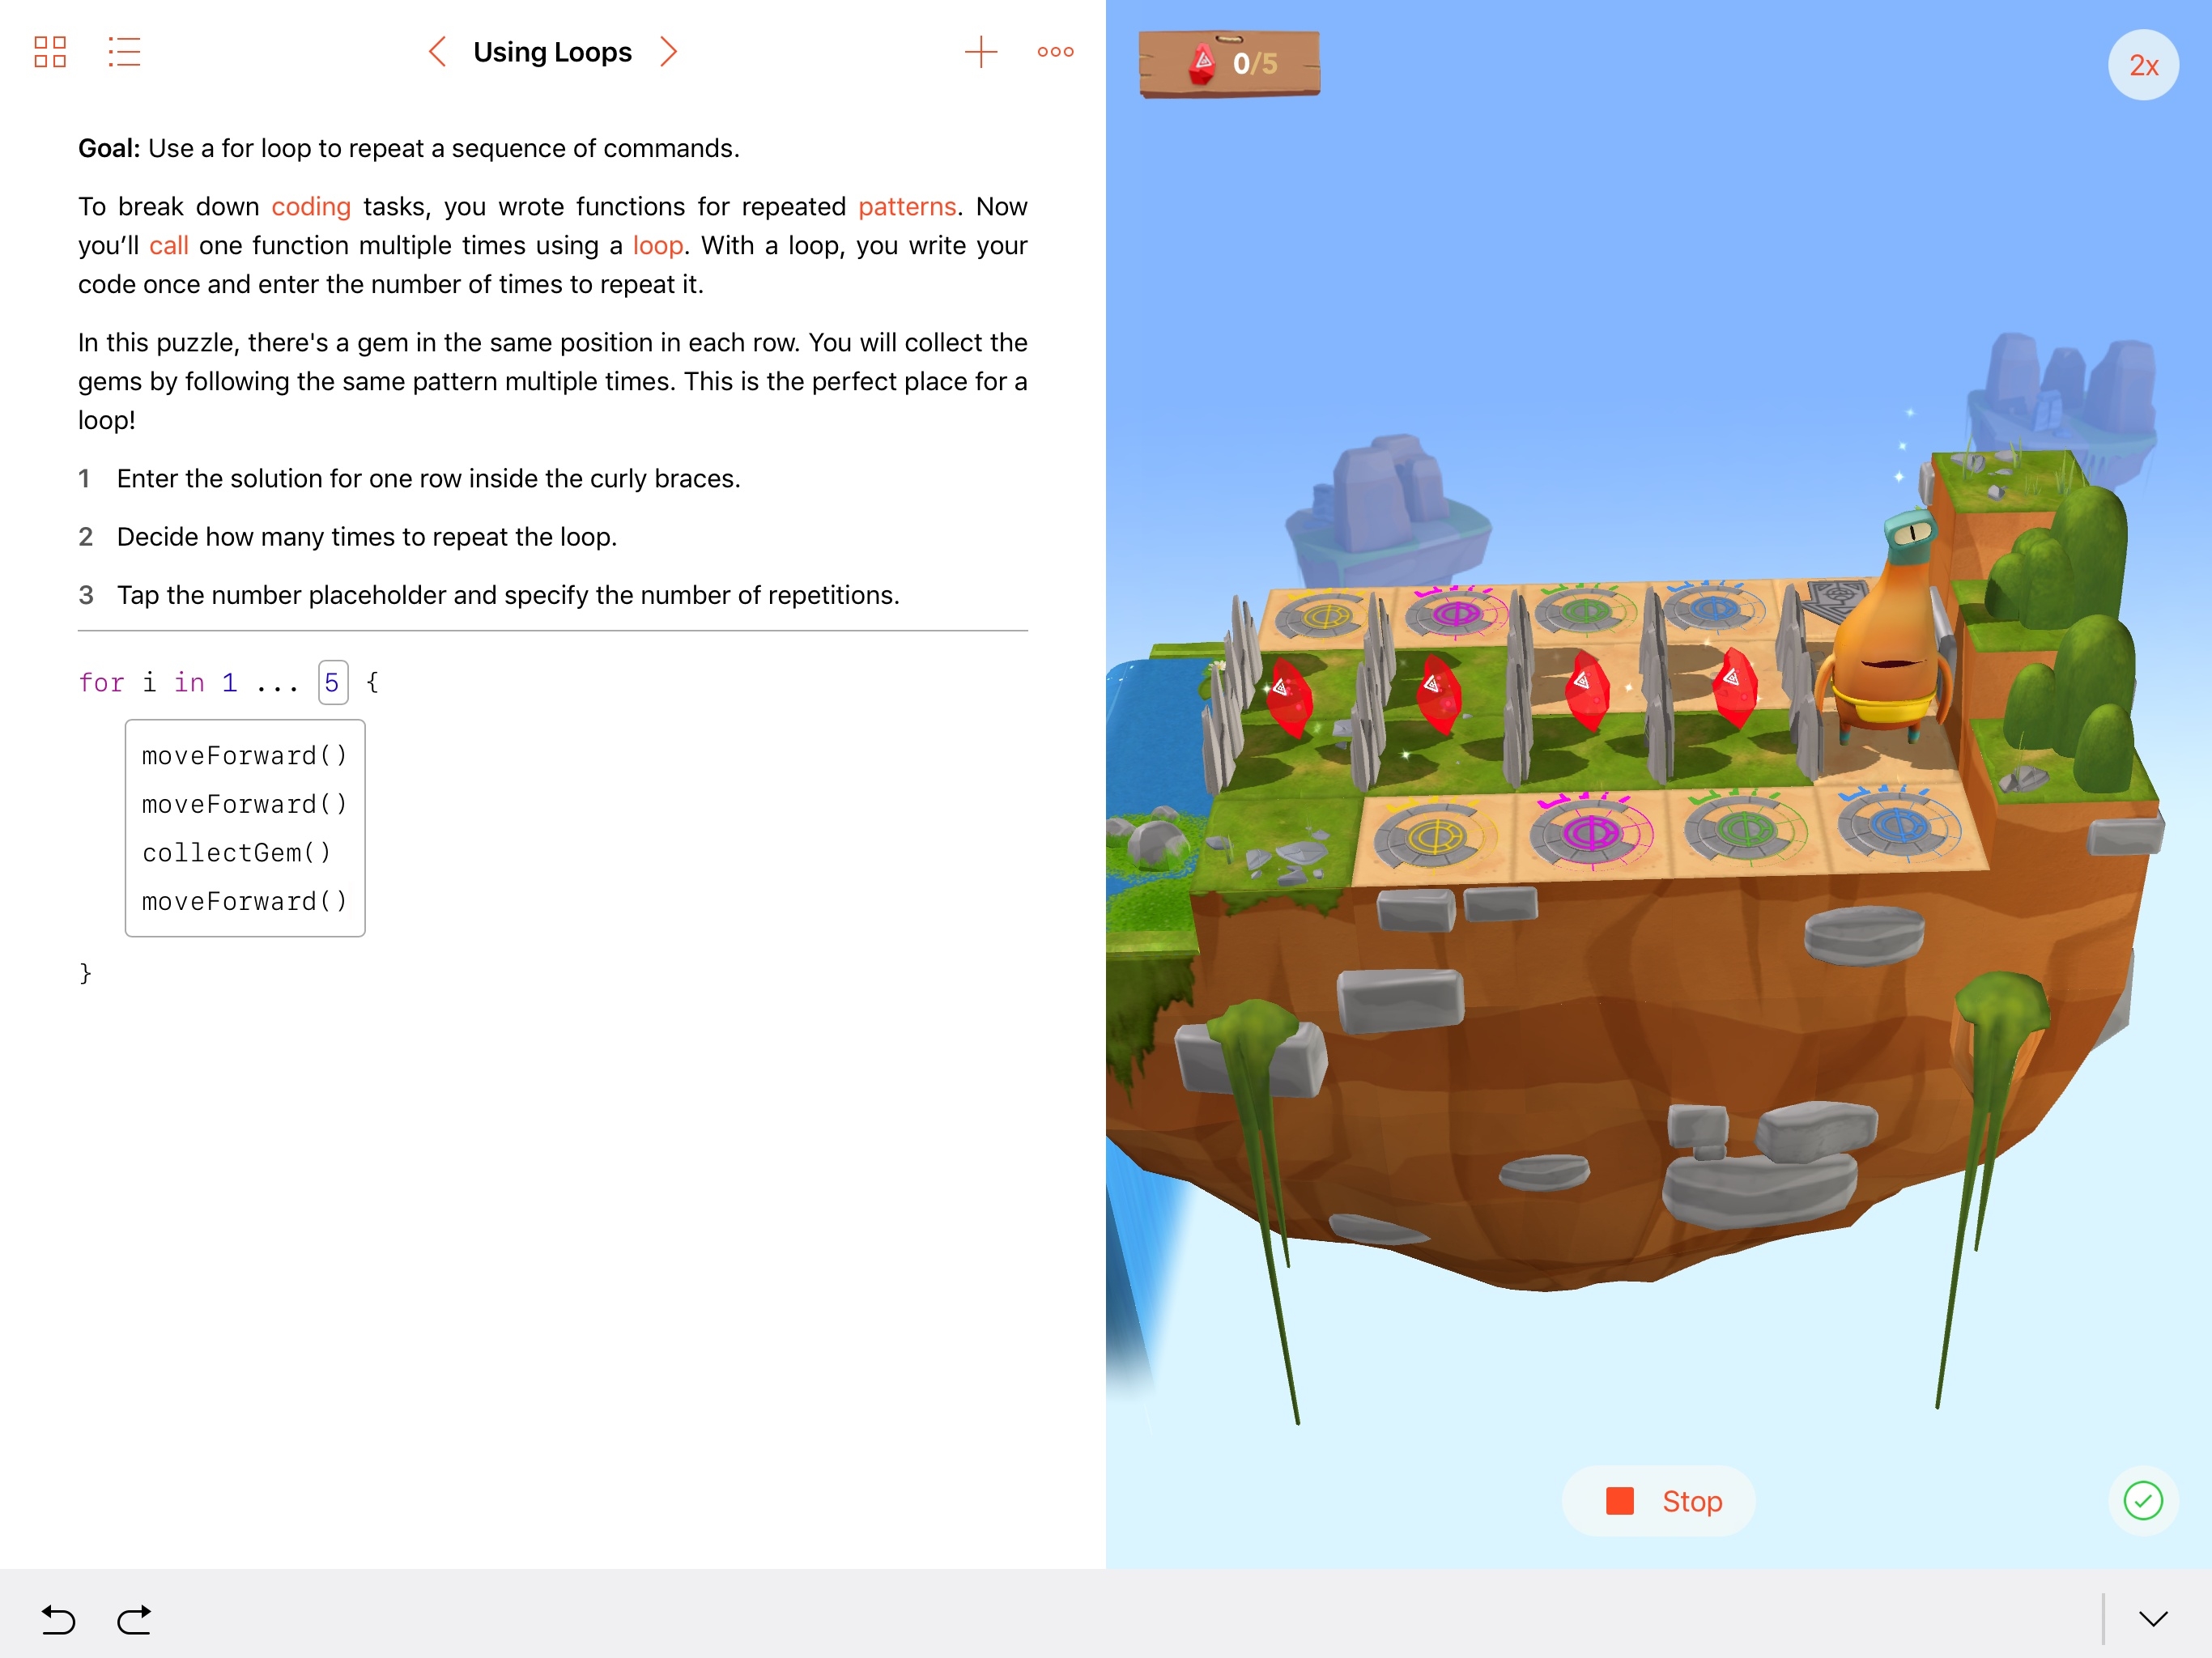The width and height of the screenshot is (2212, 1658).
Task: Click the gem counter icon top-left game
Action: pos(1200,66)
